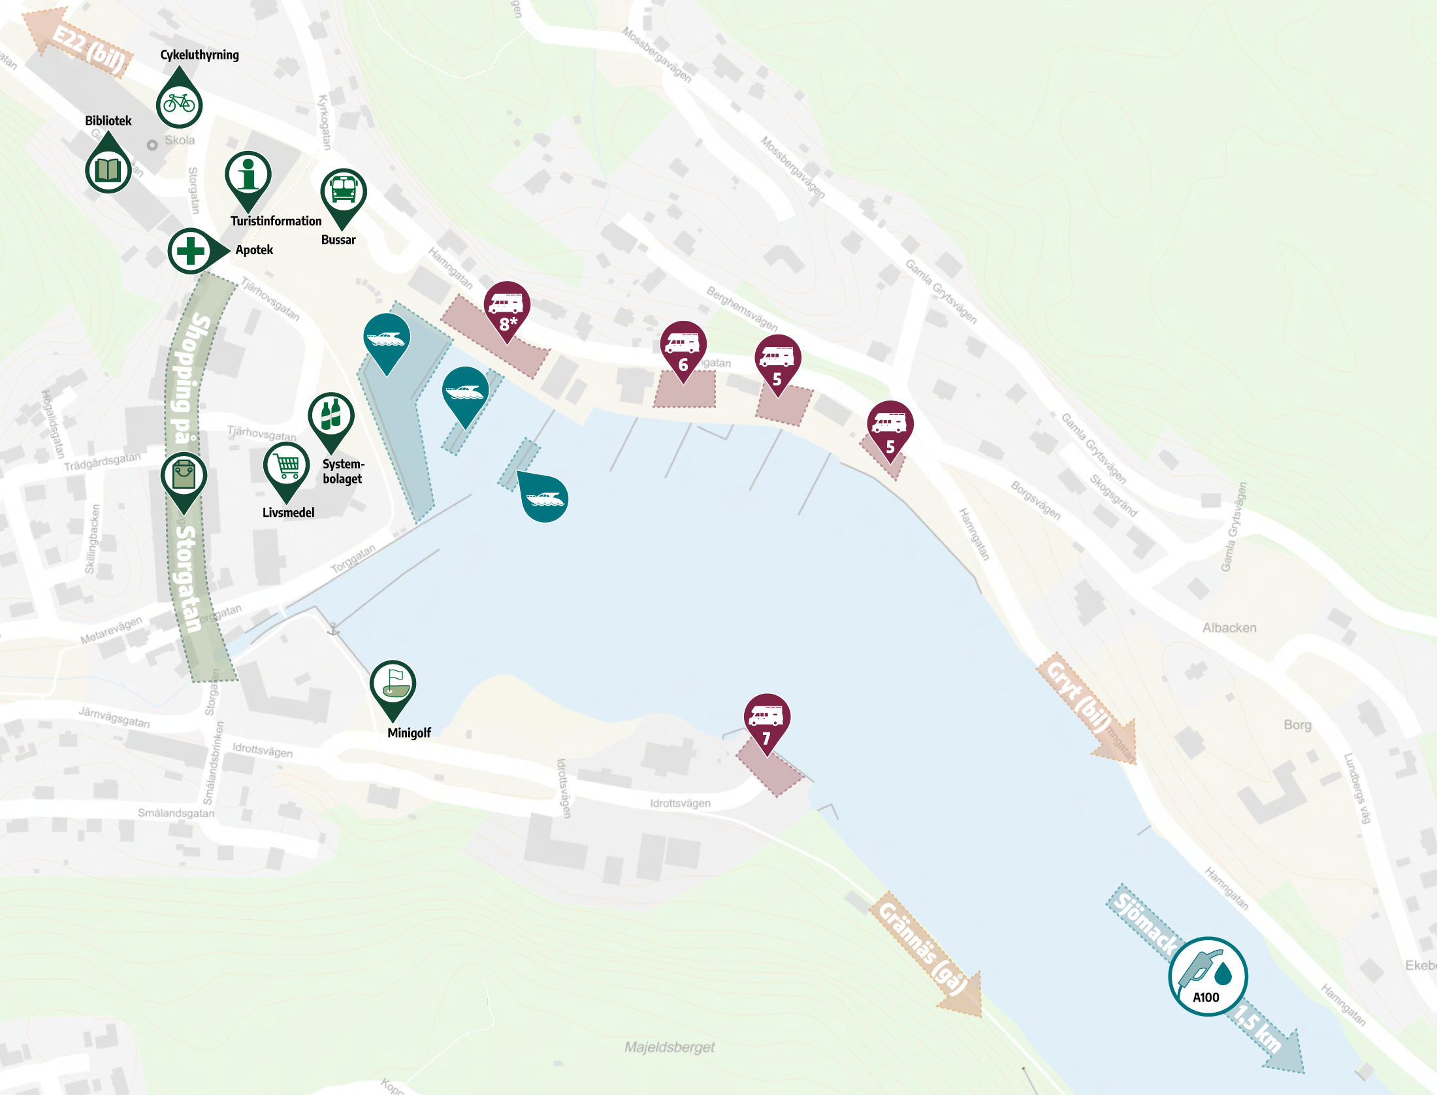Image resolution: width=1437 pixels, height=1095 pixels.
Task: Select the Bibliotek book marker
Action: [x=108, y=163]
